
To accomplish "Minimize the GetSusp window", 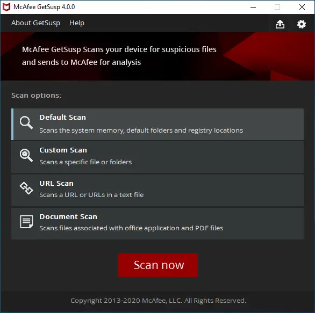I will point(253,7).
